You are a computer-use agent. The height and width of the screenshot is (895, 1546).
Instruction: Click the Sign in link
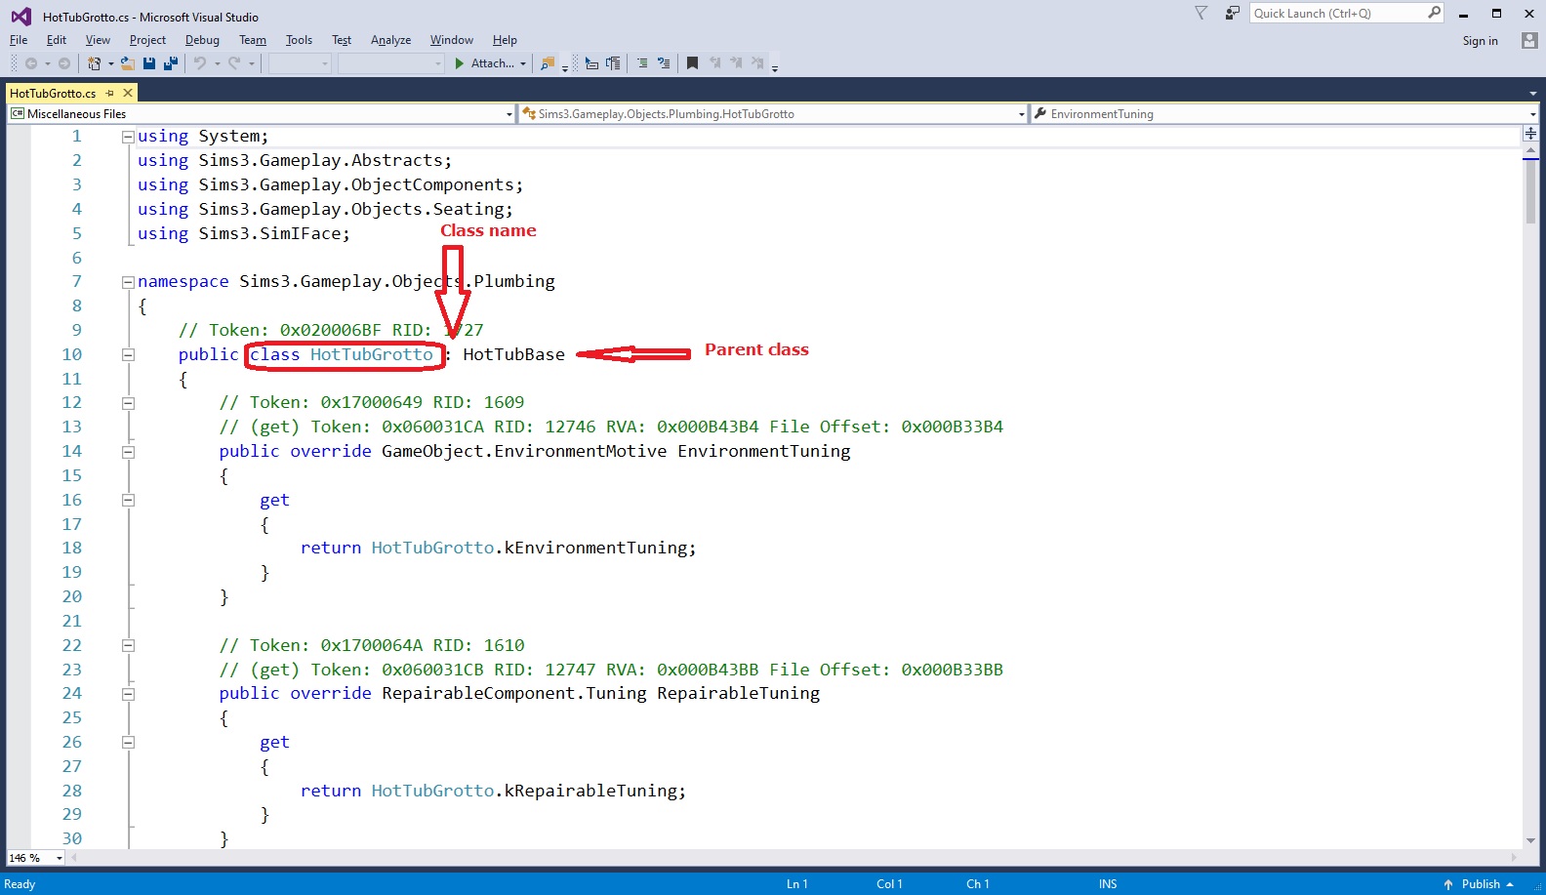pos(1480,41)
